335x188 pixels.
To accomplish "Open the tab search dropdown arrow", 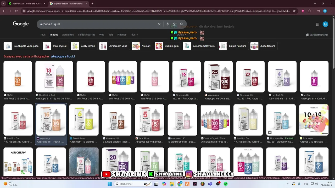I will click(x=3, y=4).
